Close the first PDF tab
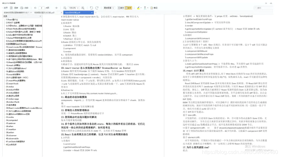Viewport: 281px width, 158px height. 31,13
